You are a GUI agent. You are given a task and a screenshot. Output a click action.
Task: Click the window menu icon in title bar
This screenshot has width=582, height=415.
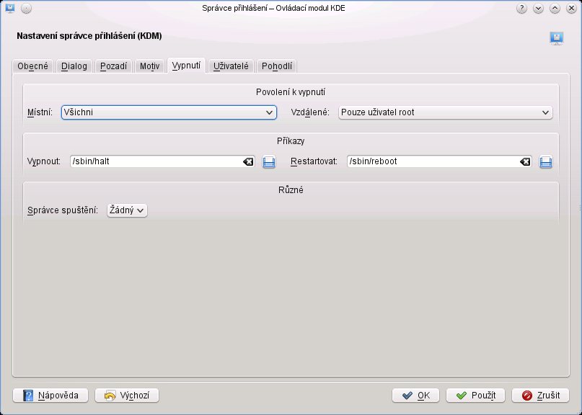click(x=10, y=8)
